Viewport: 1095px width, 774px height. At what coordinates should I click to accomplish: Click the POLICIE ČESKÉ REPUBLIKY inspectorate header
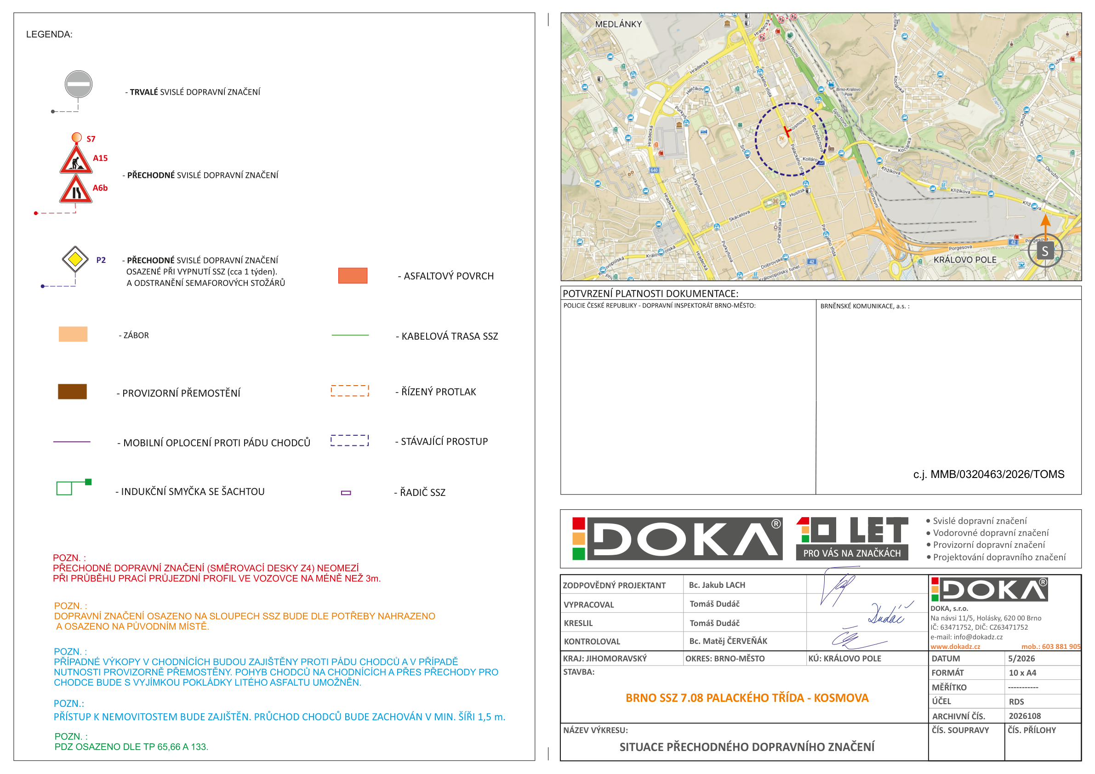coord(659,306)
